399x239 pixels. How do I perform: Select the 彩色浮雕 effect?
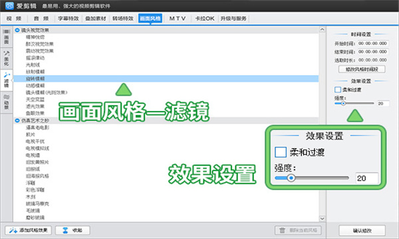click(35, 190)
